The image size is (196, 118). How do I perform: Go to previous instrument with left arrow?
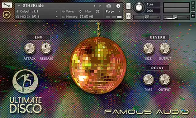(x=94, y=6)
